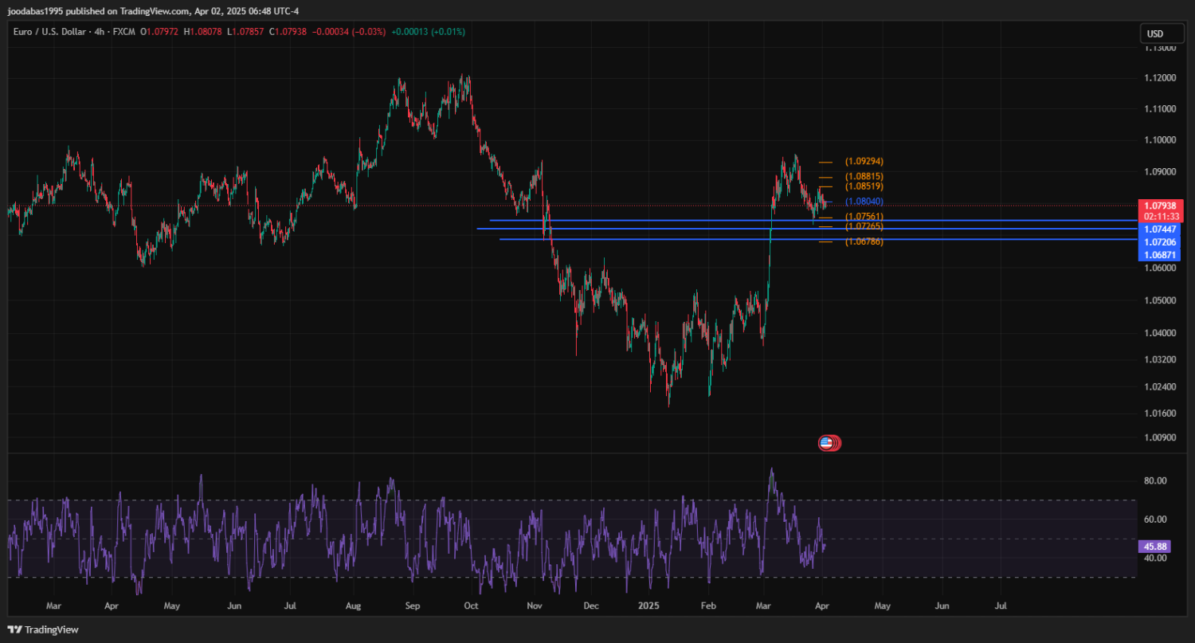
Task: Click the blue 1.08040 level label
Action: click(x=864, y=202)
